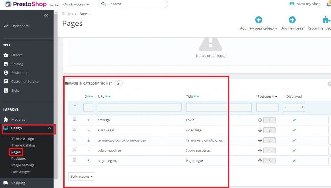Select the terminos-y-condiciones-de-uso row checkbox
331x188 pixels.
click(75, 140)
